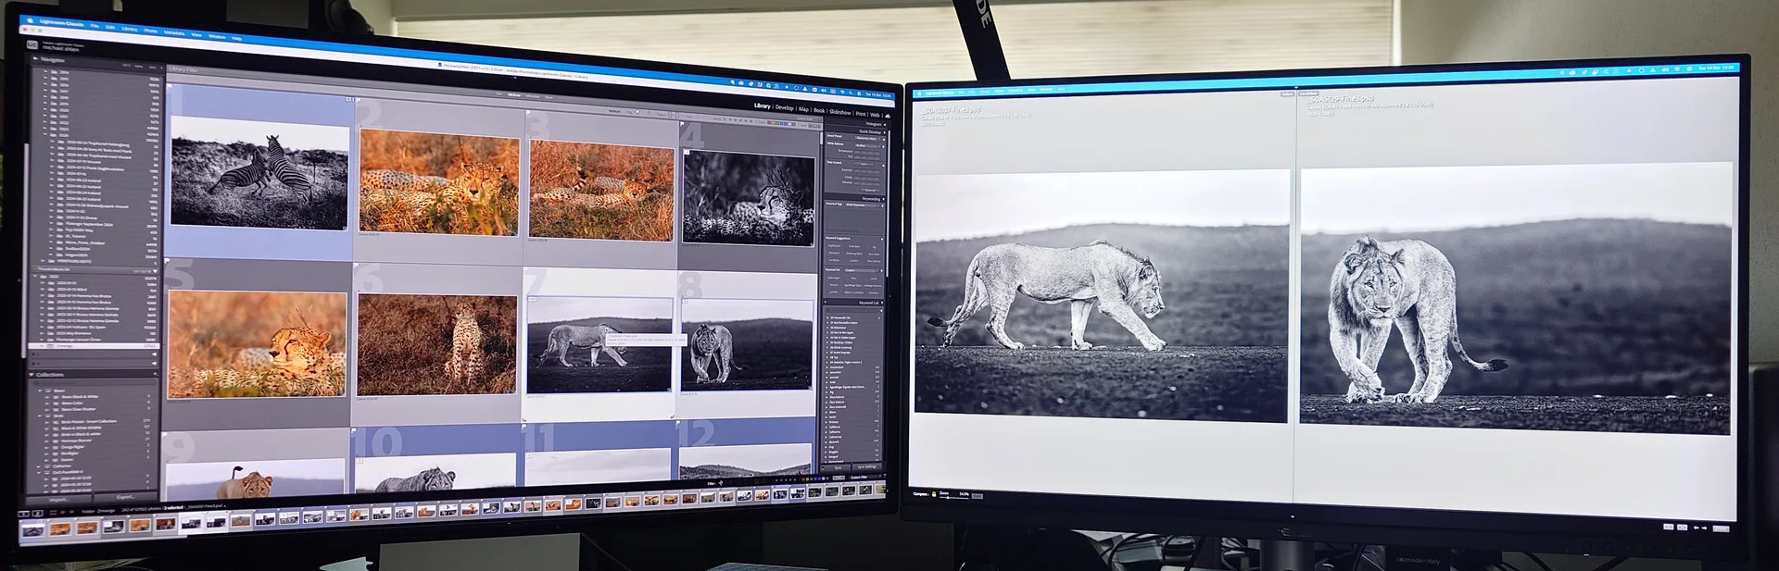Select cheetah profile thumbnail number 5
This screenshot has width=1779, height=571.
pos(257,344)
